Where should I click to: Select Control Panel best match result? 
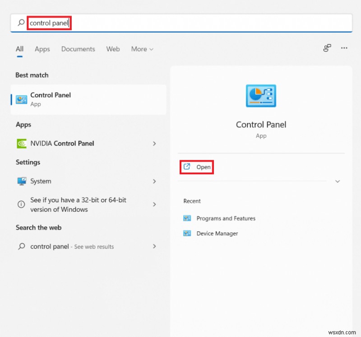[88, 99]
